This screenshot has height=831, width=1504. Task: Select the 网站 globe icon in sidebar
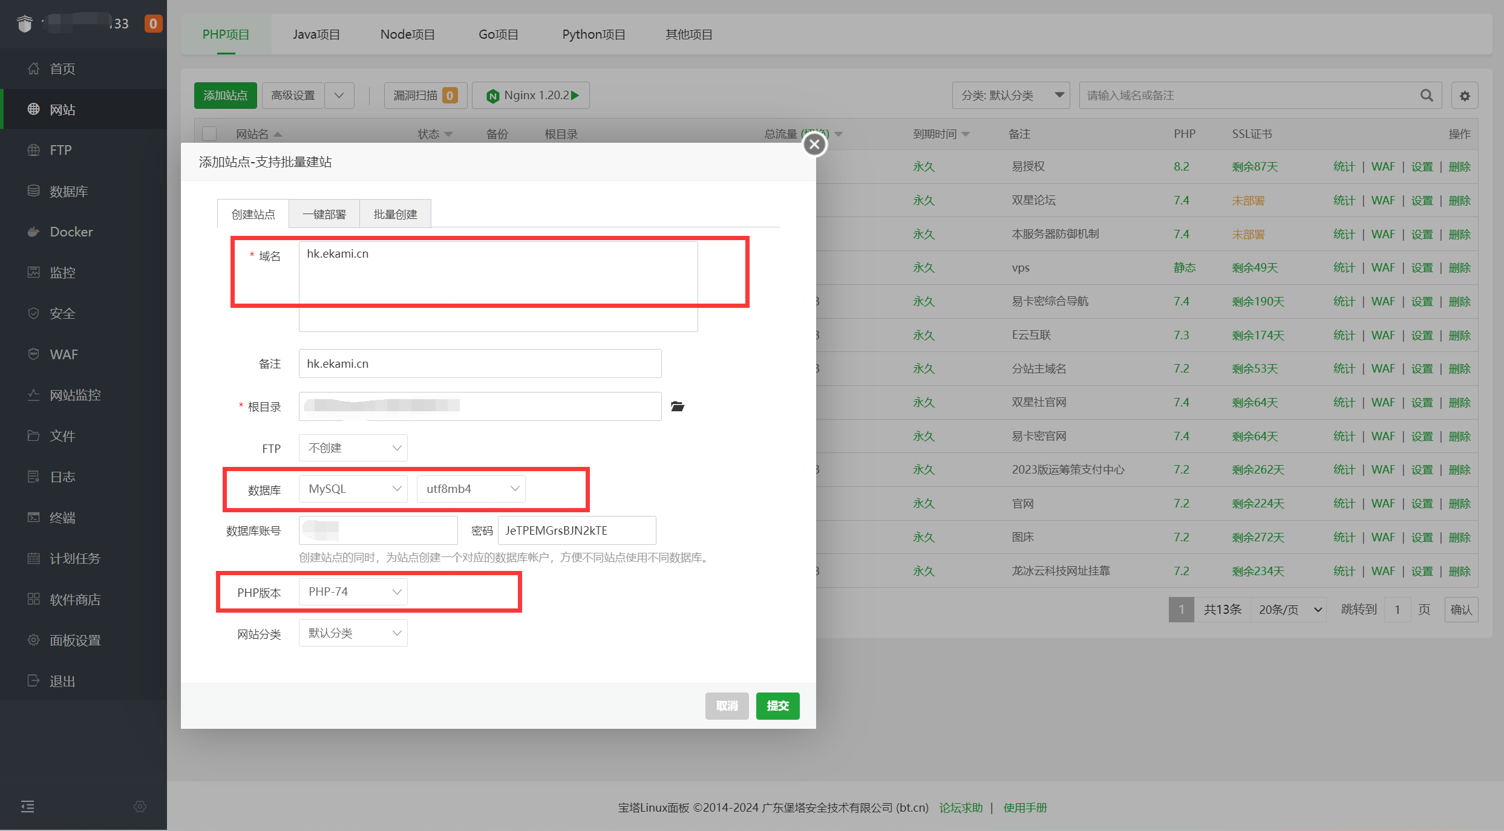(x=34, y=109)
